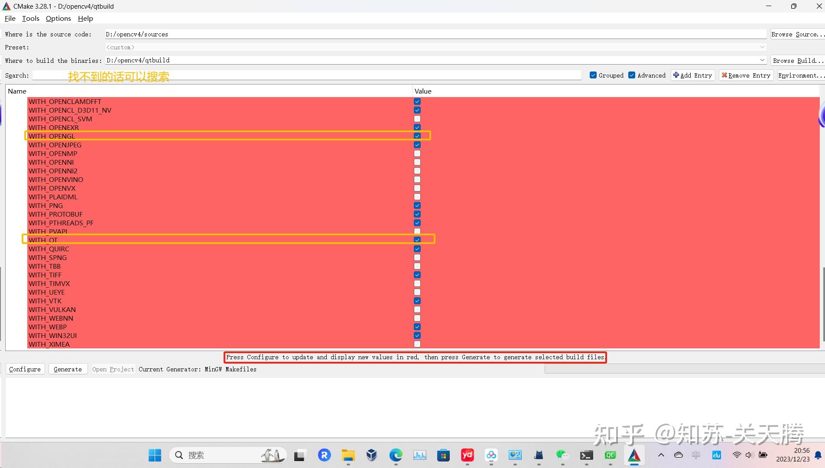Disable the Grouped checkbox

593,75
